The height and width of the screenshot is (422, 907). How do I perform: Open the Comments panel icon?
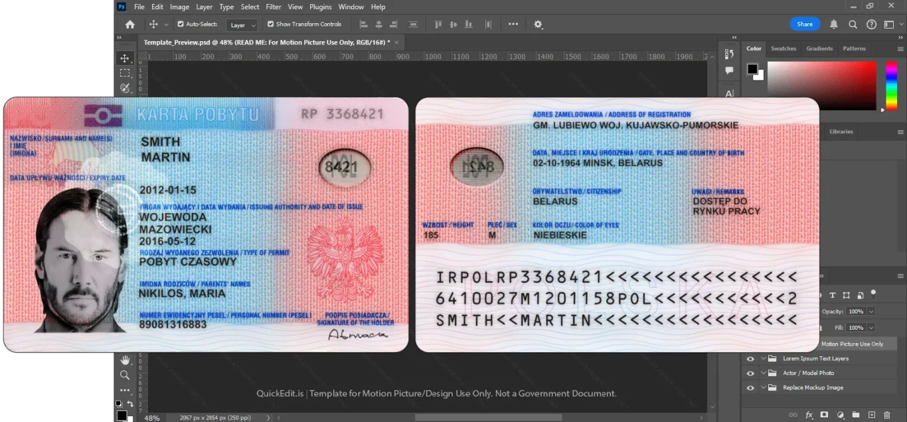[x=729, y=70]
